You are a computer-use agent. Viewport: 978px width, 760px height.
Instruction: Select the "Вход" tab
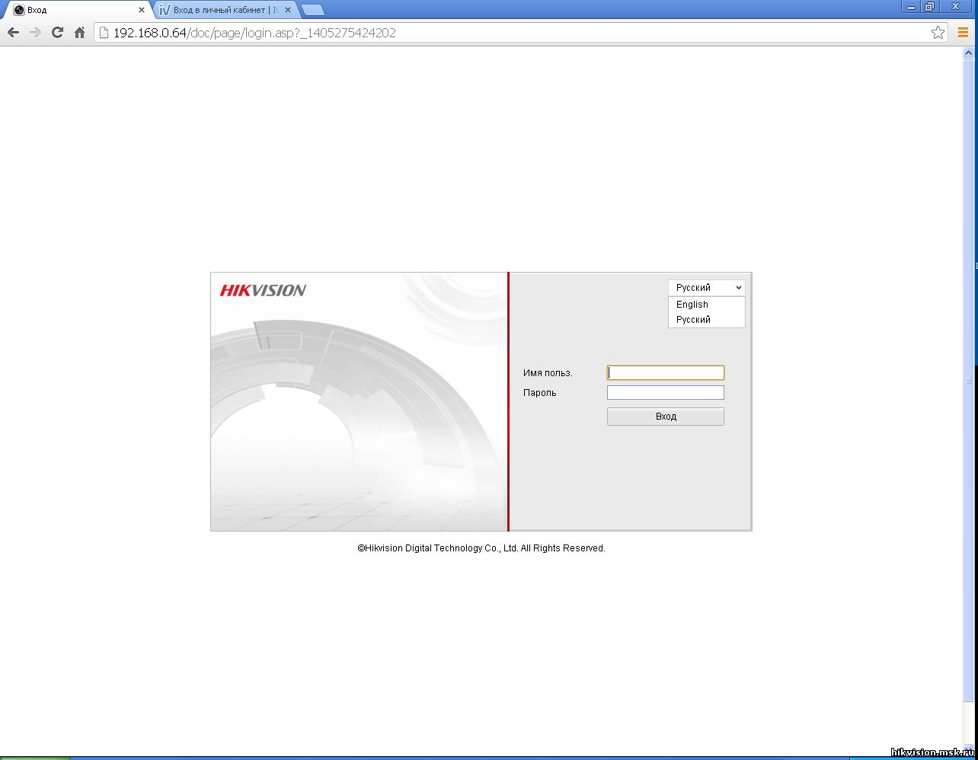pyautogui.click(x=76, y=10)
